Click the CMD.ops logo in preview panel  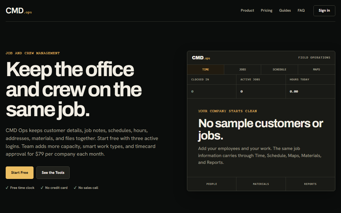pyautogui.click(x=201, y=58)
